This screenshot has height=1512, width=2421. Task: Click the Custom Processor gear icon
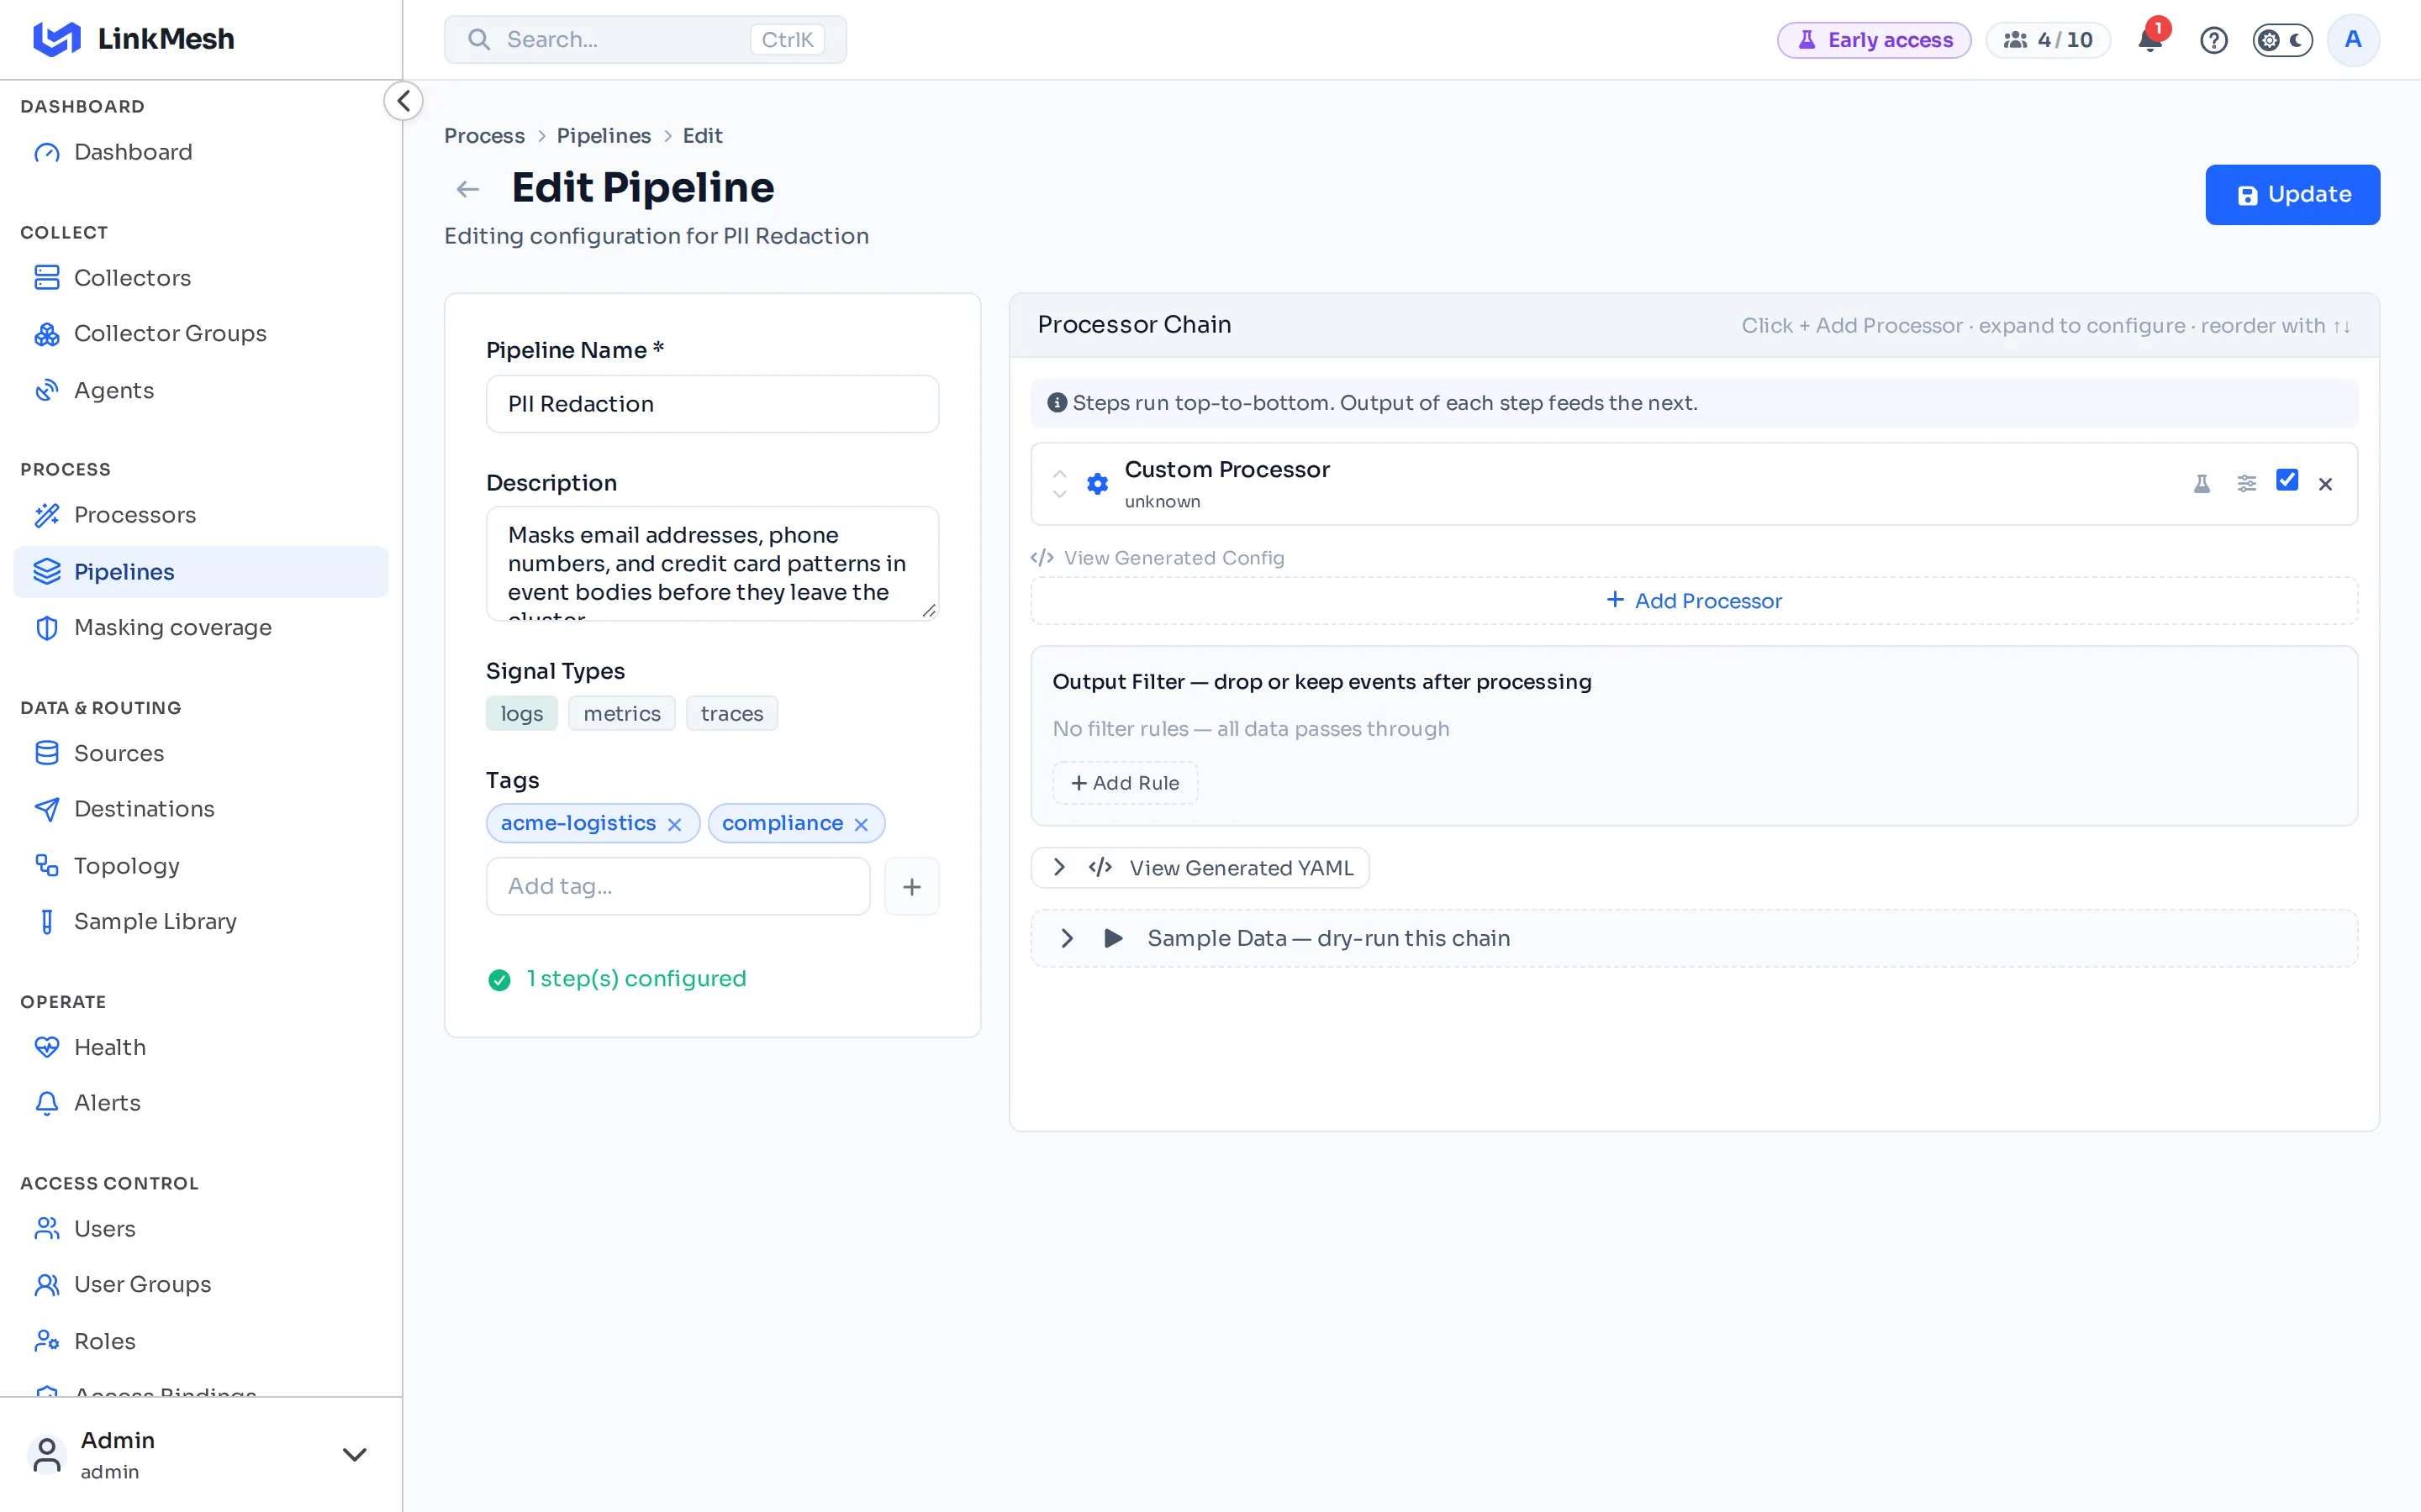(x=1098, y=484)
